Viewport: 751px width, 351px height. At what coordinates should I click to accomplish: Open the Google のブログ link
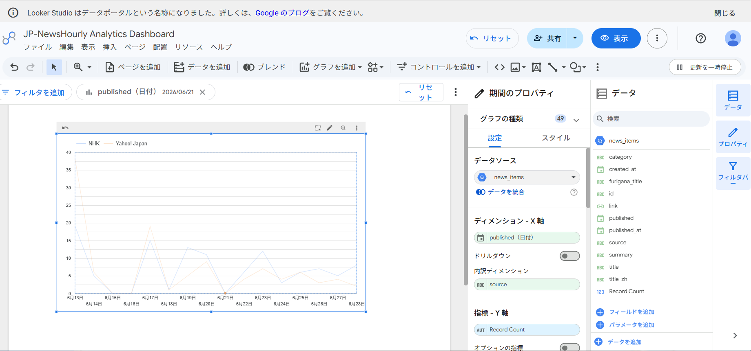click(x=282, y=13)
